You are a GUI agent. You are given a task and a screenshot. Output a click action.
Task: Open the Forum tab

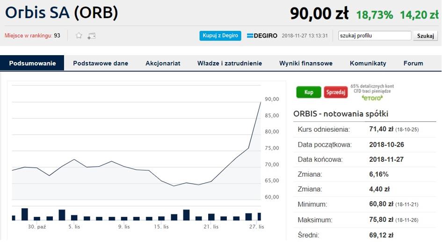pos(413,63)
